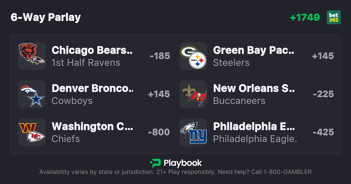Click the 6-Way Parlay heading
The image size is (351, 184).
click(x=46, y=17)
